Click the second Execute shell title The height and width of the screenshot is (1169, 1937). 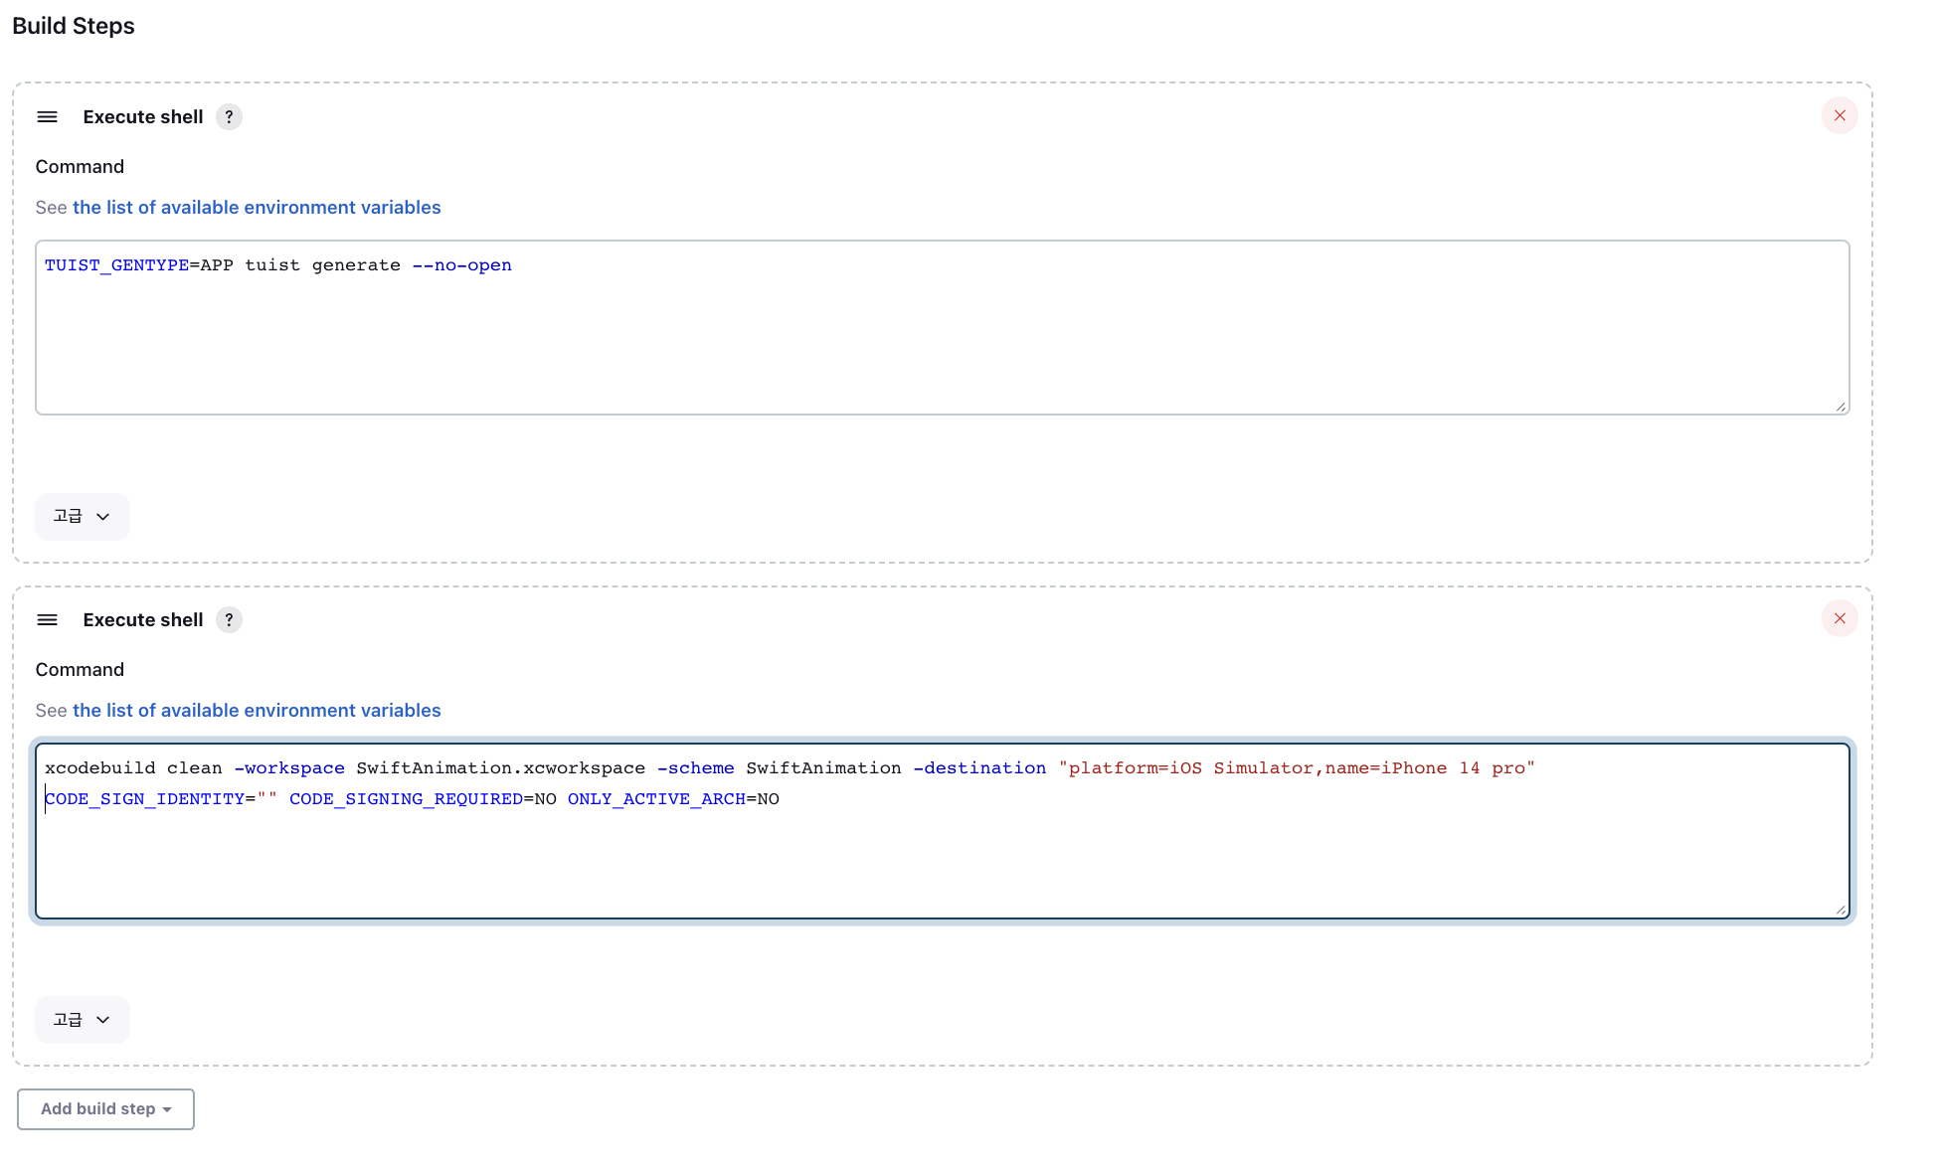[143, 620]
